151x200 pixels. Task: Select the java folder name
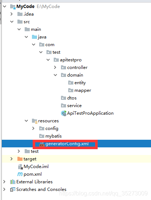(x=42, y=37)
